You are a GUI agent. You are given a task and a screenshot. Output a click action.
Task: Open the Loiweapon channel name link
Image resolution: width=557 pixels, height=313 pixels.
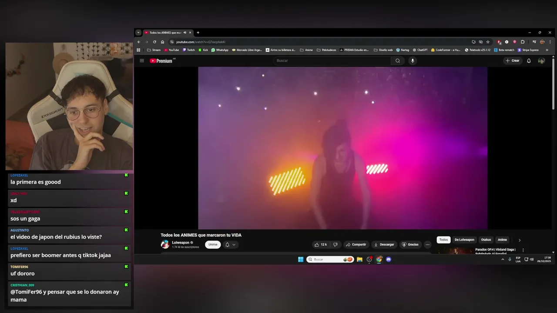181,242
